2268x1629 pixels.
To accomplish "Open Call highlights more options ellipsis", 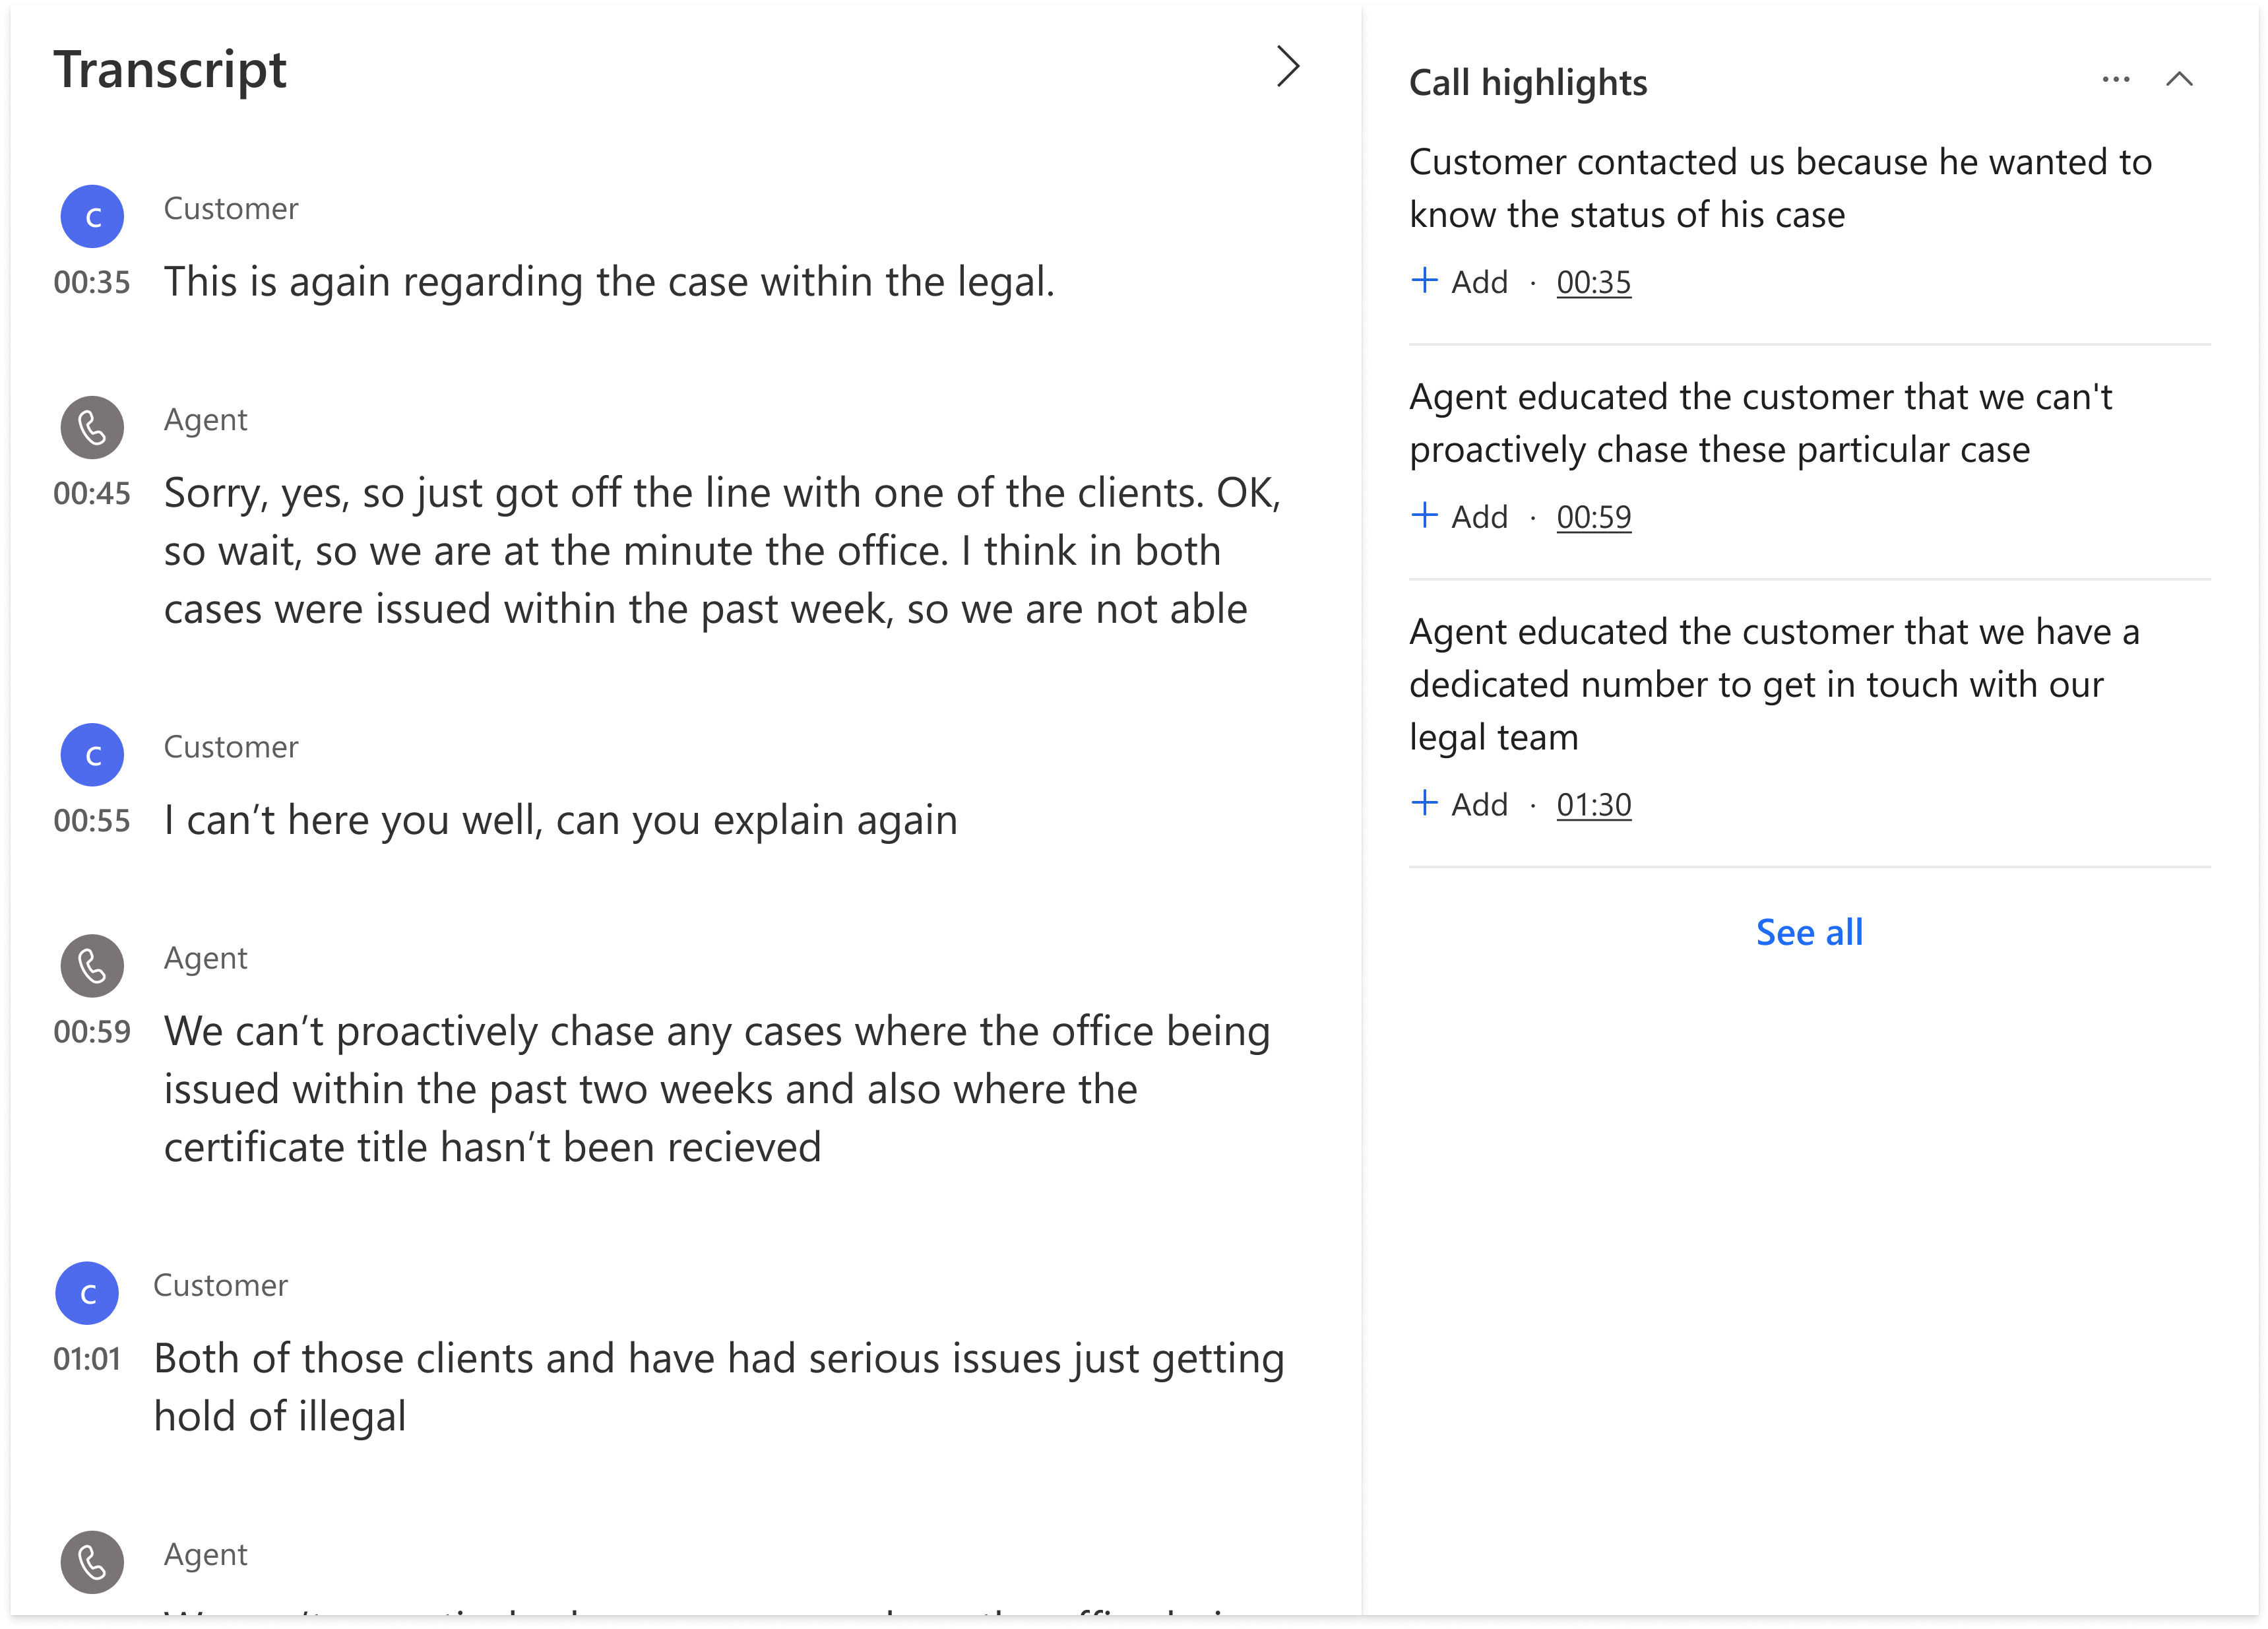I will [x=2116, y=79].
